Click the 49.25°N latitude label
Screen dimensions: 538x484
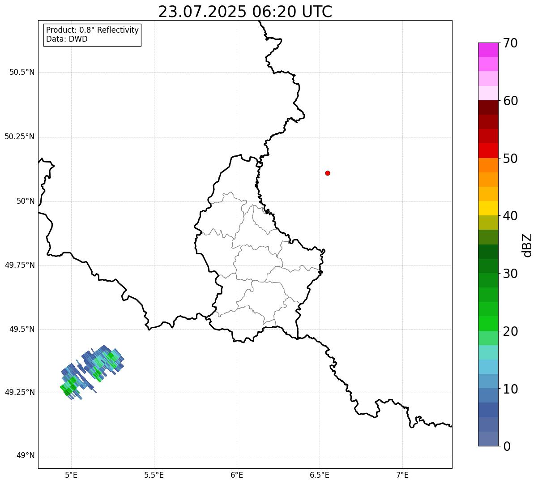point(19,392)
